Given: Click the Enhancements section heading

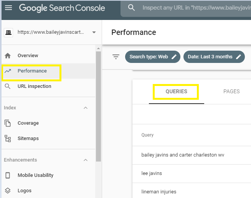Looking at the screenshot, I should (x=20, y=160).
